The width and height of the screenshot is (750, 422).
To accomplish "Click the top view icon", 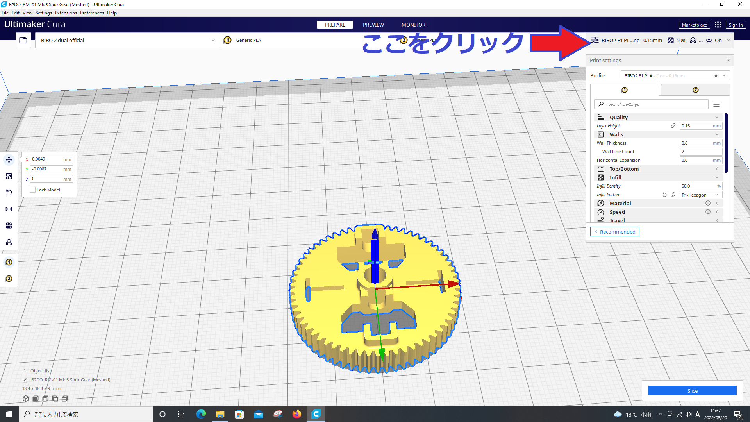I will (45, 399).
